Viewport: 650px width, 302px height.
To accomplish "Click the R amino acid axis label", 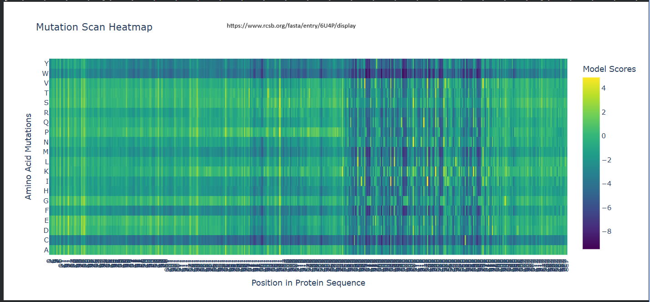I will 46,112.
